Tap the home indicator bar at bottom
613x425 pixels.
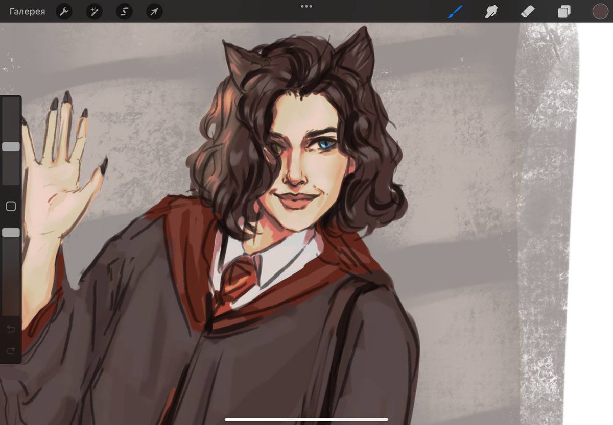(x=306, y=420)
